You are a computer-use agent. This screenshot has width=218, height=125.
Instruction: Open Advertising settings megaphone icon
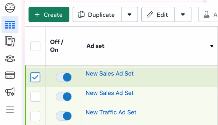10,92
